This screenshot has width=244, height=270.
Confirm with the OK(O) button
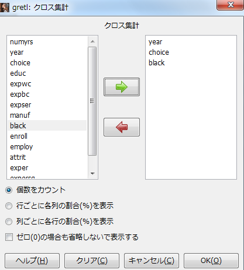(211, 261)
